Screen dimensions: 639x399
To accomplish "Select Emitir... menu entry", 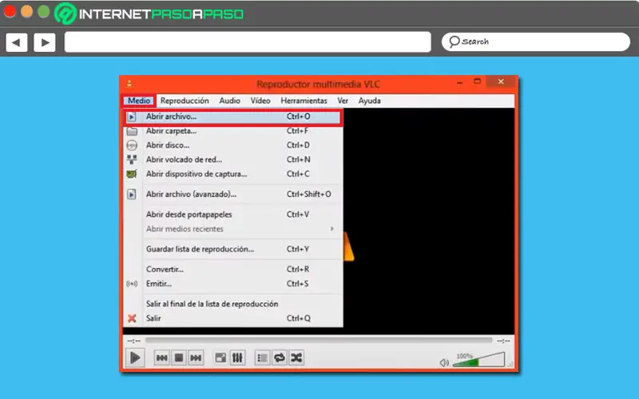I will tap(232, 284).
